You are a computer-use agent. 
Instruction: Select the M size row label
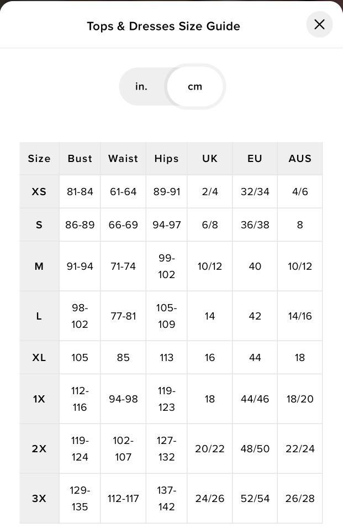click(39, 266)
